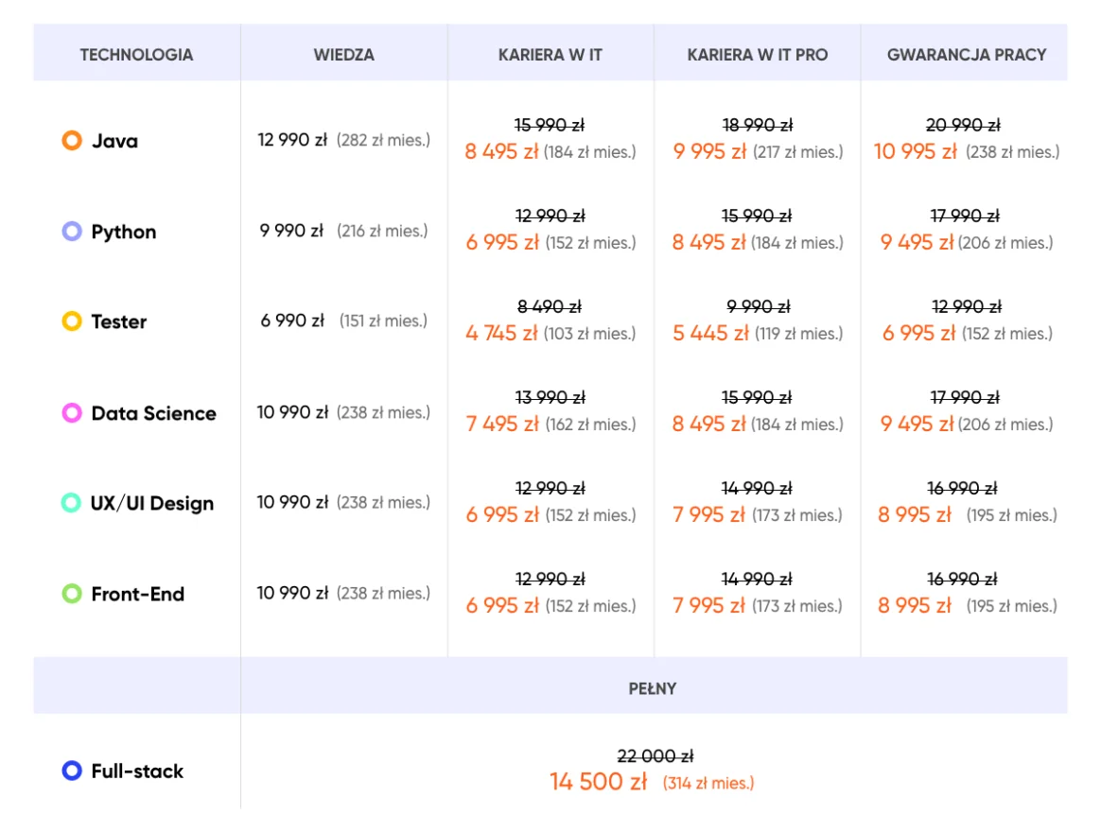
Task: Select the GWARANCJA PRACY column header
Action: pos(966,55)
